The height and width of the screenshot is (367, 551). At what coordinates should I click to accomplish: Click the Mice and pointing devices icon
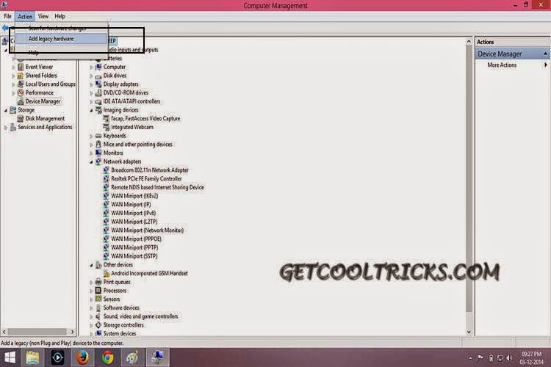pos(98,145)
